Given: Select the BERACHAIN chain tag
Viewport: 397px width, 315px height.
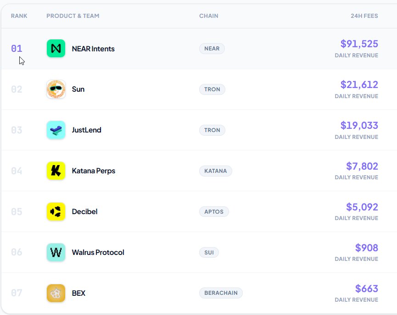Looking at the screenshot, I should tap(221, 293).
